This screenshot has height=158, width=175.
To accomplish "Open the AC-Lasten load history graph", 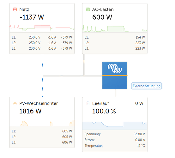I will click(x=115, y=28).
